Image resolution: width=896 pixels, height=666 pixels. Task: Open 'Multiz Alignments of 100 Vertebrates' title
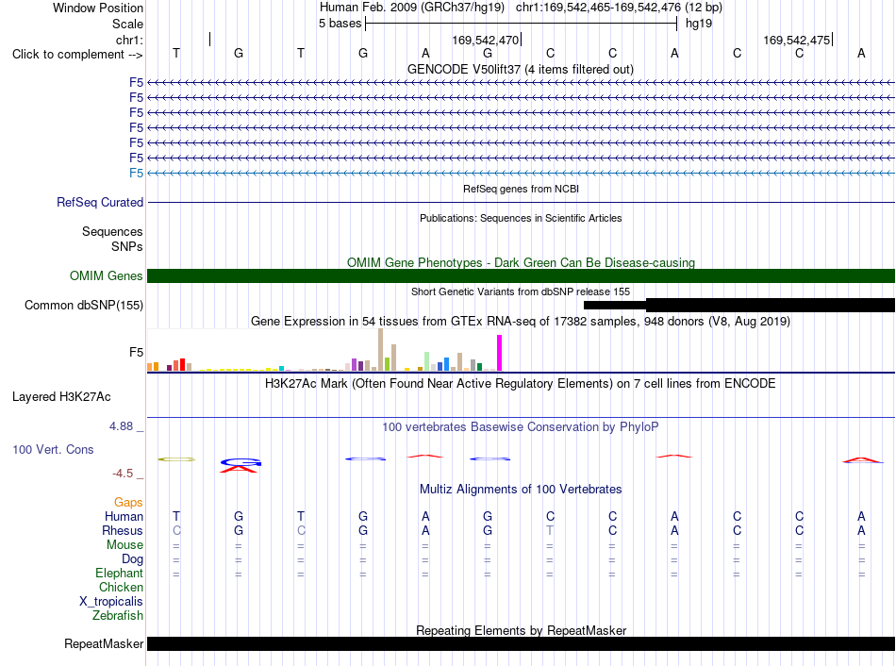pos(521,490)
